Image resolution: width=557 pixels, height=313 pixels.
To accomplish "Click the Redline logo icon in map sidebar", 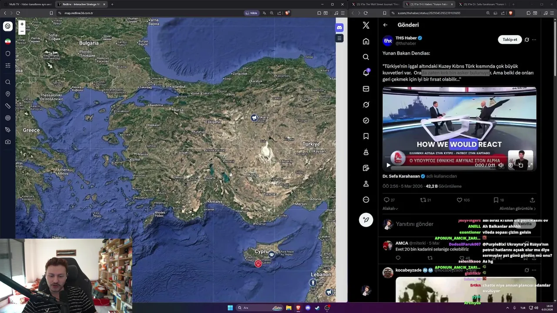I will coord(8,26).
